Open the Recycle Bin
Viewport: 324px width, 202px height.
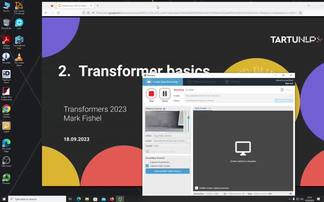(6, 24)
